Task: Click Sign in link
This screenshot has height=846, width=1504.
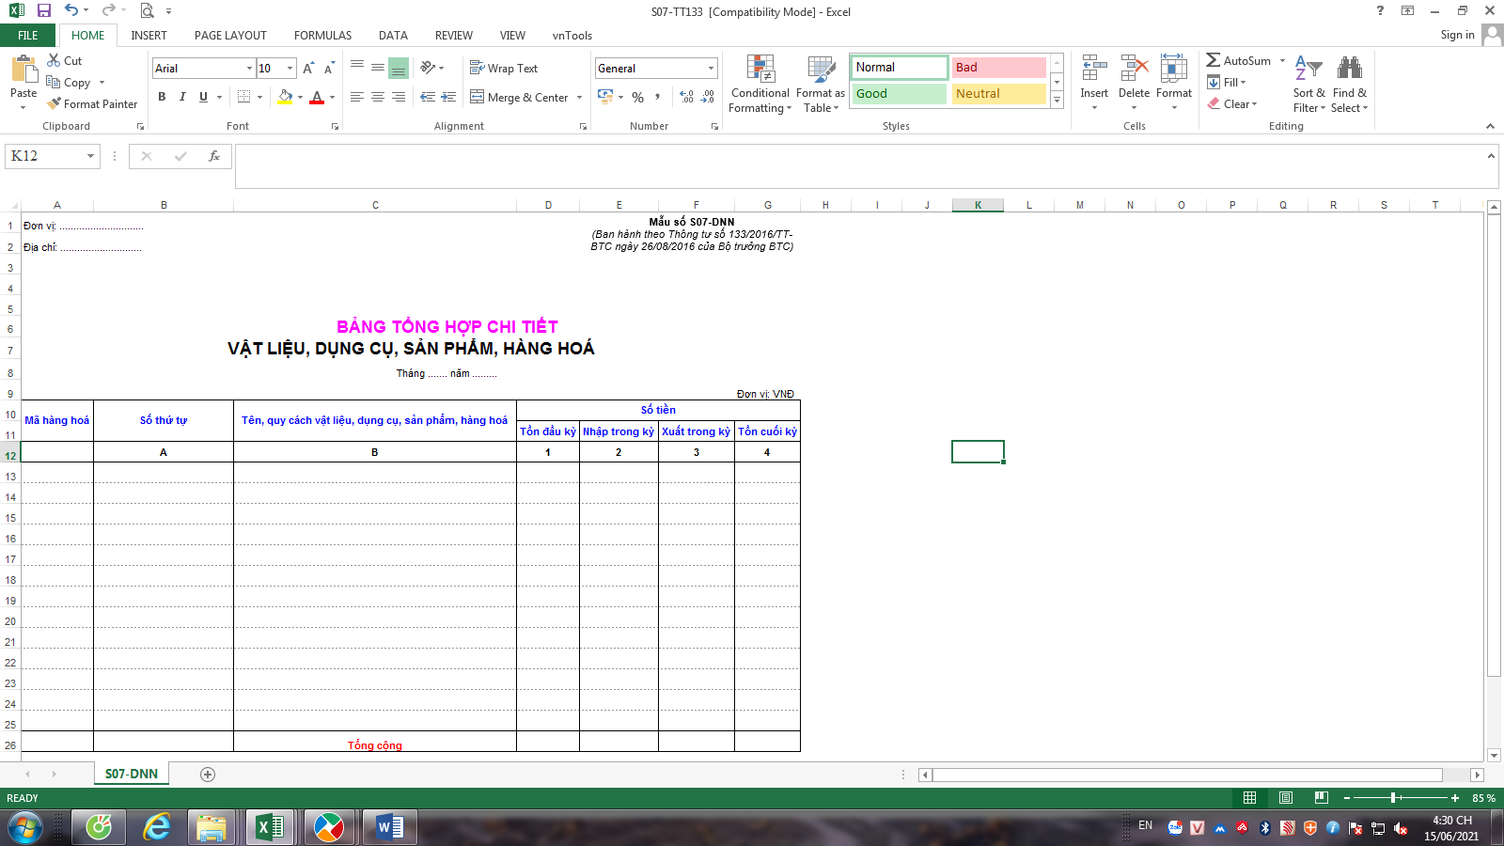Action: (x=1457, y=35)
